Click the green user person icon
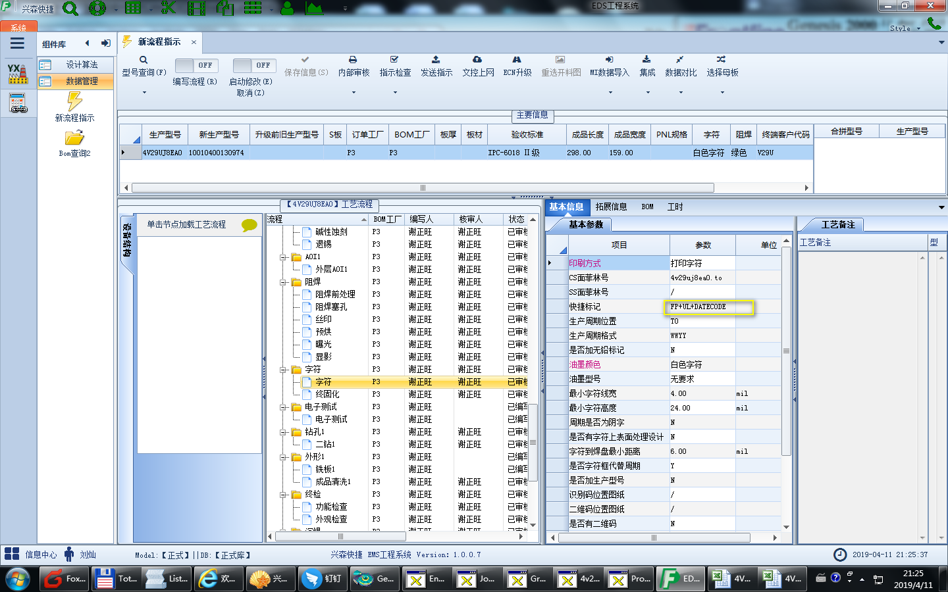This screenshot has width=948, height=592. (287, 8)
